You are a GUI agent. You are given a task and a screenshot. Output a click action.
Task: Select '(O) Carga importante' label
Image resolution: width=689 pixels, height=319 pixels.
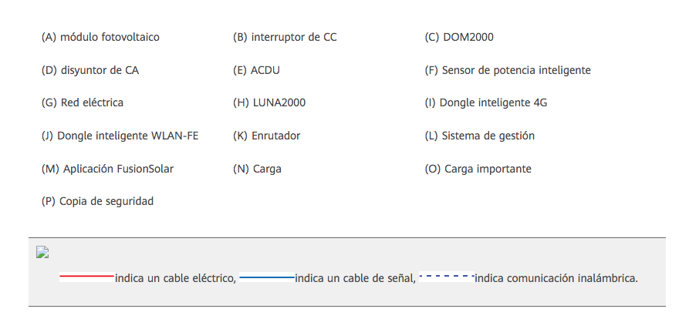pyautogui.click(x=478, y=169)
